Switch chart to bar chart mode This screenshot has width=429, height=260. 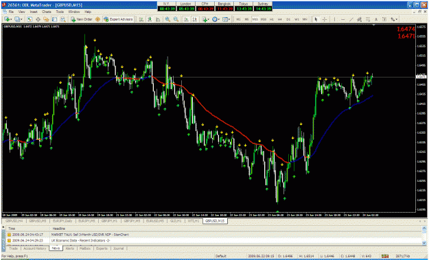pos(141,19)
